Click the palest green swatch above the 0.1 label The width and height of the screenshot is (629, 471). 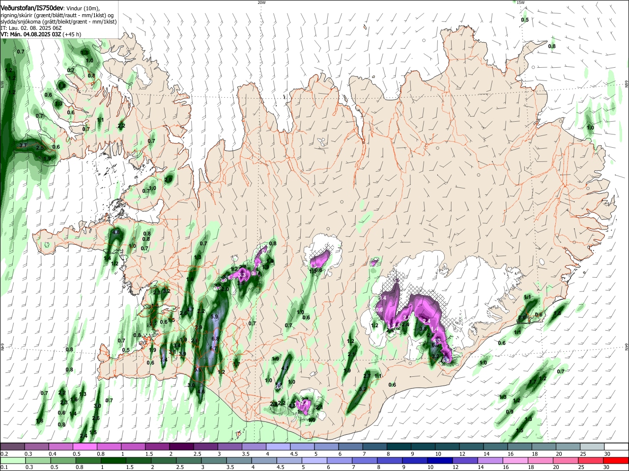tap(13, 460)
